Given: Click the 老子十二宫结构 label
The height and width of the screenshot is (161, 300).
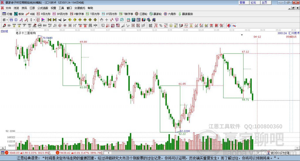Looking at the screenshot, I should point(26,33).
